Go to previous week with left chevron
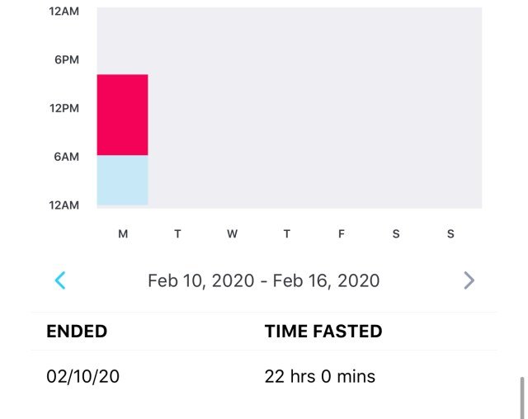The image size is (528, 419). pyautogui.click(x=60, y=280)
